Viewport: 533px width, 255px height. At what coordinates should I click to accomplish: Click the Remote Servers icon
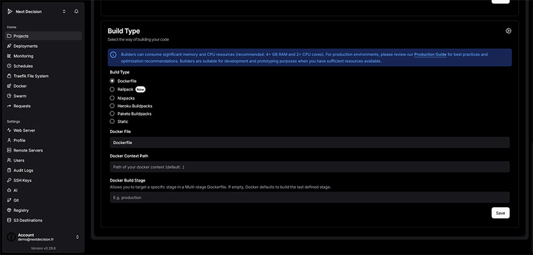[9, 151]
